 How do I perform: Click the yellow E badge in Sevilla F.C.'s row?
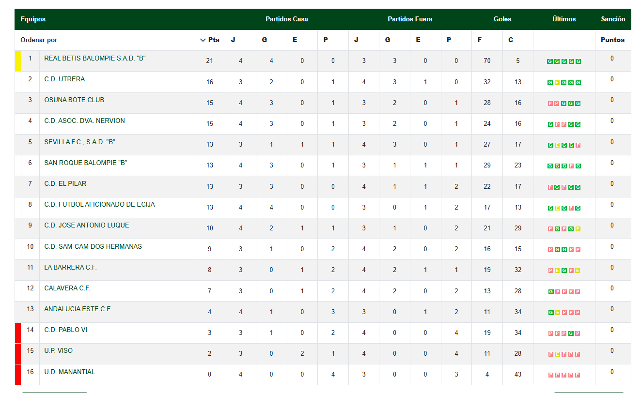point(557,145)
